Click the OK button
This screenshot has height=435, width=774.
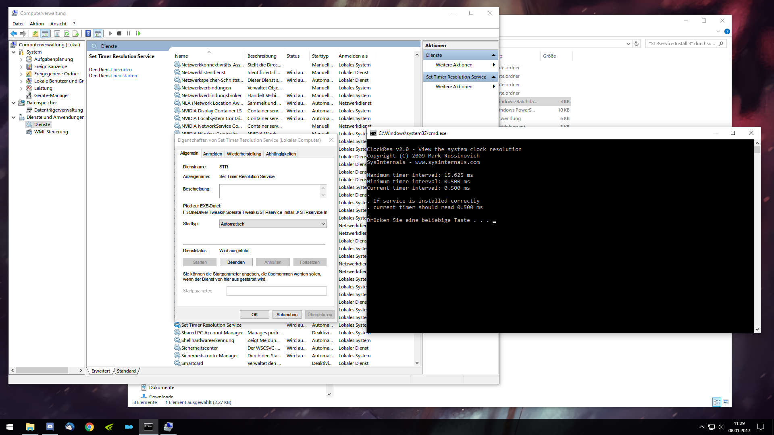[255, 315]
